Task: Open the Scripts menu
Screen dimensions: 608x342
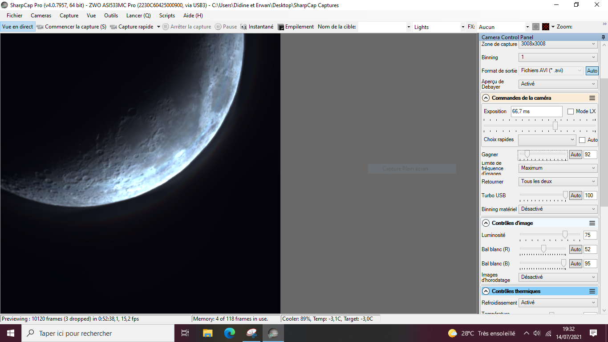Action: pos(167,16)
